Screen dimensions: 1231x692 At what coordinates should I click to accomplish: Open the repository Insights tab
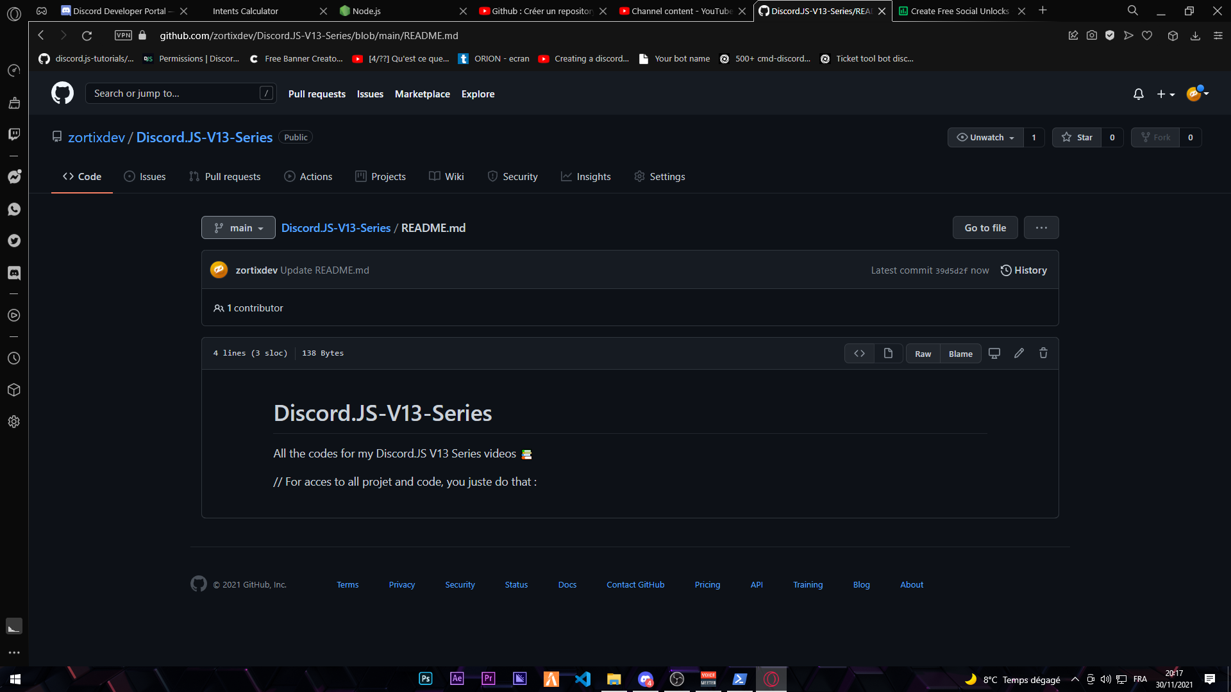pos(585,176)
